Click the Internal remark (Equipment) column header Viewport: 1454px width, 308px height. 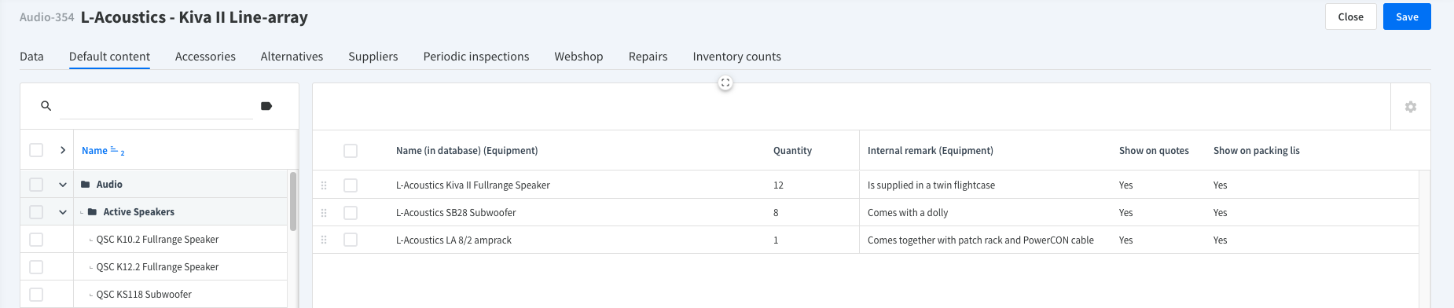[x=931, y=151]
